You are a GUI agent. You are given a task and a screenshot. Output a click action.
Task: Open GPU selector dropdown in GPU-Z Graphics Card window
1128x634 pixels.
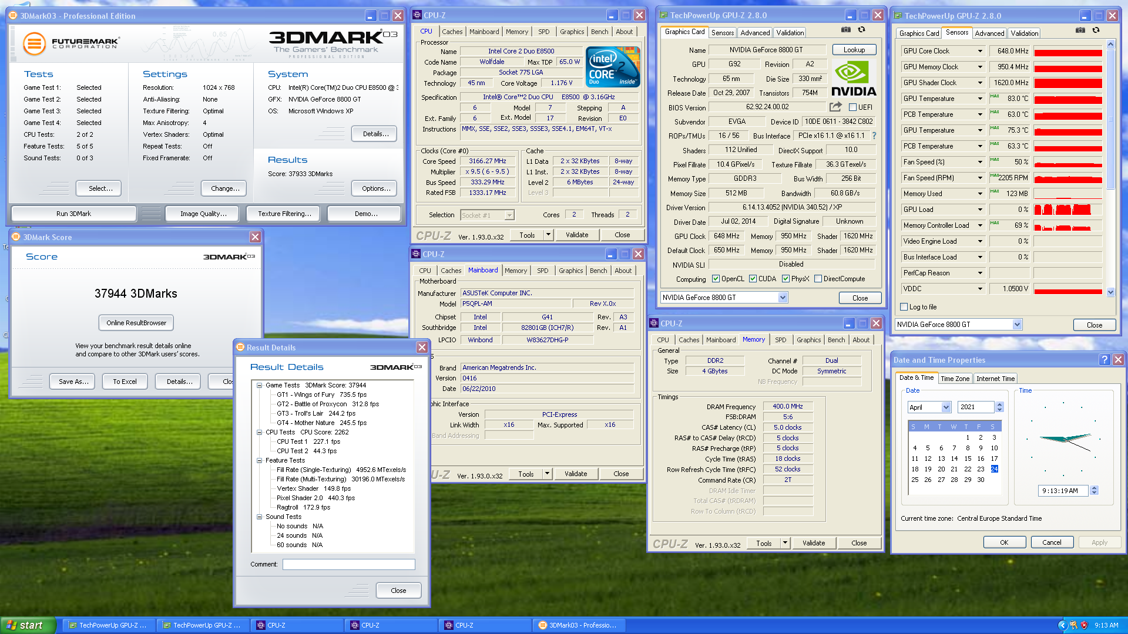point(783,298)
